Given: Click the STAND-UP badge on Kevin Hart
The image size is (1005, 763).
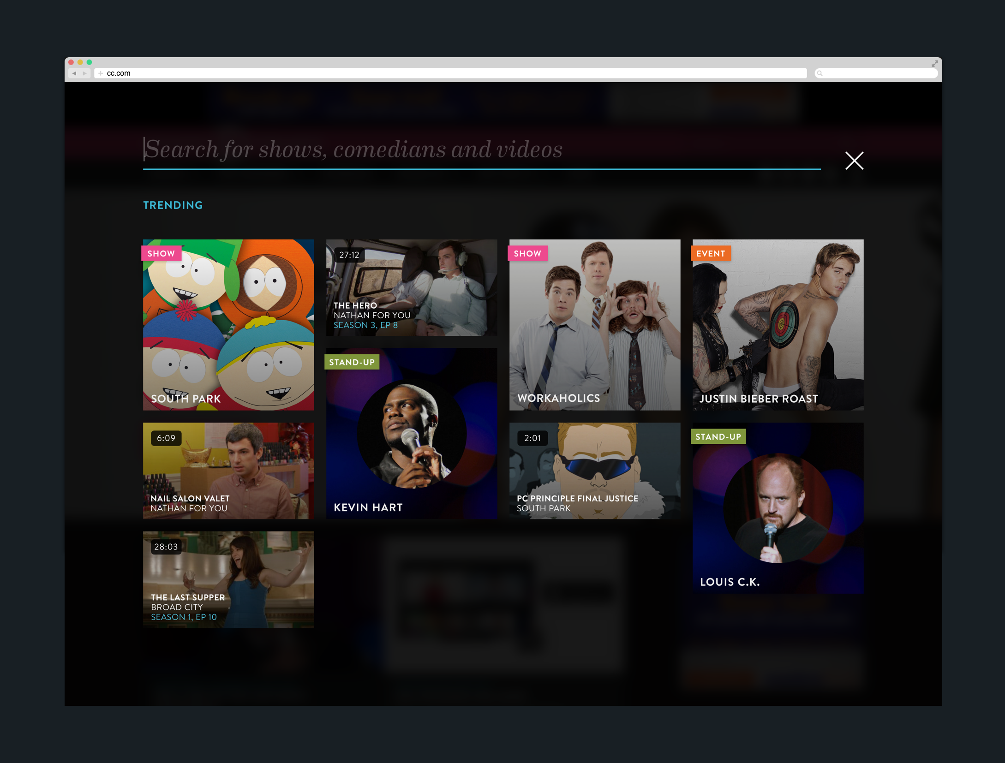Looking at the screenshot, I should (x=352, y=362).
